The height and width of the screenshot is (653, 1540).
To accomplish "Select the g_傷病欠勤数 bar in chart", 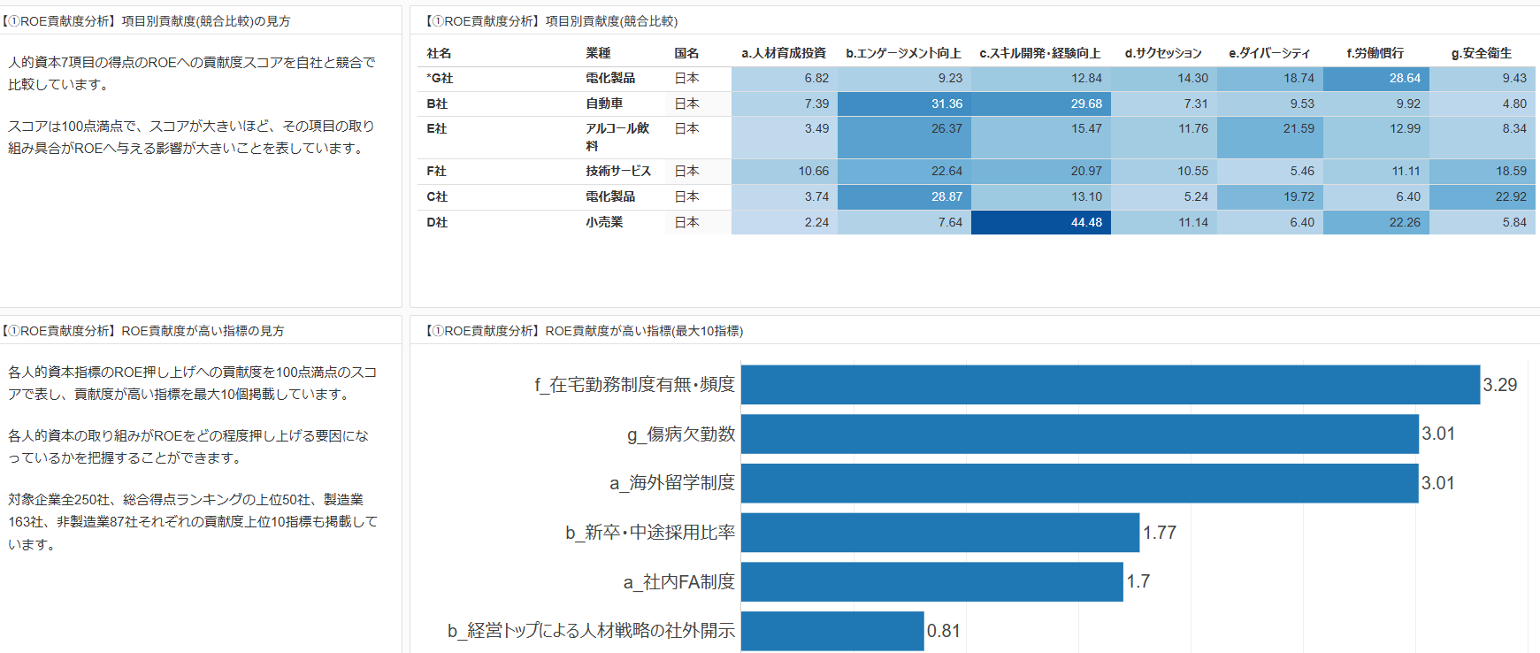I will 1079,434.
